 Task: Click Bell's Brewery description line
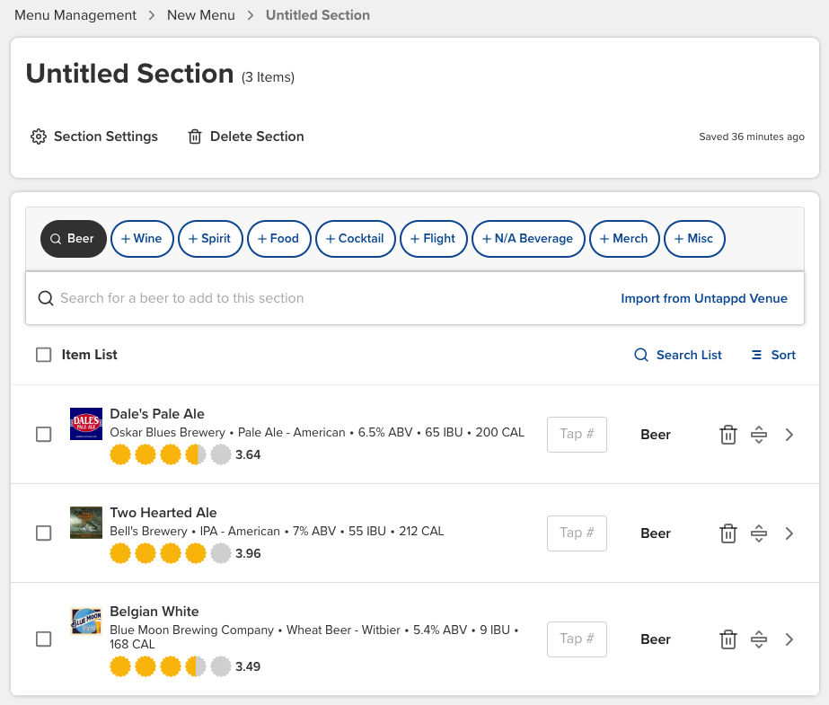click(277, 531)
